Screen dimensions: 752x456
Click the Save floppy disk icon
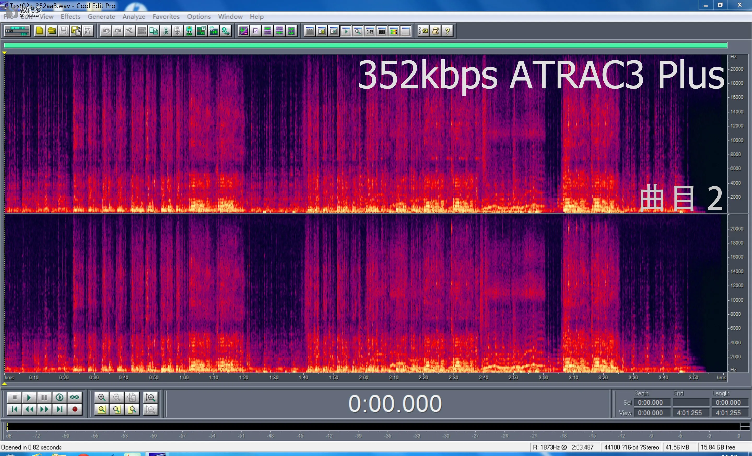tap(64, 31)
